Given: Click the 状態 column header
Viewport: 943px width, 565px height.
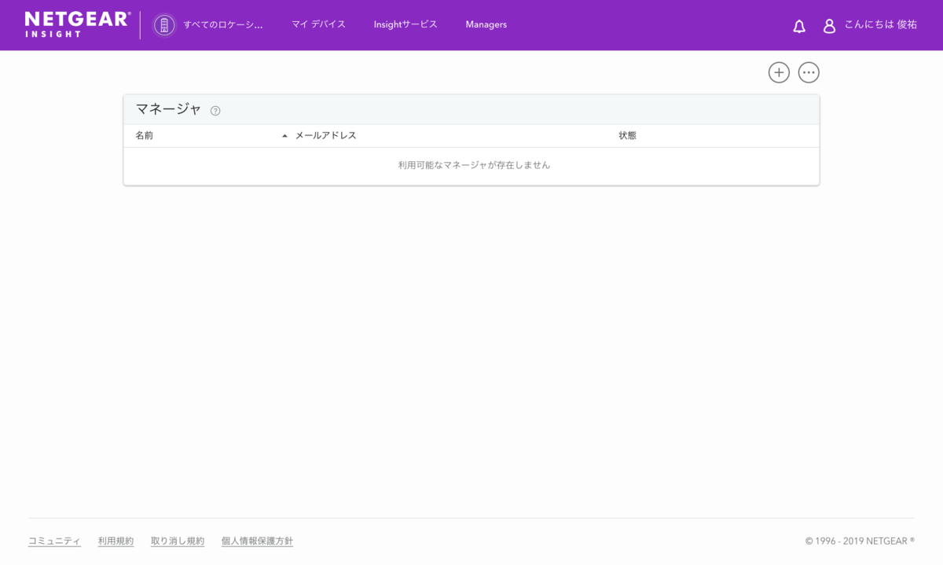Looking at the screenshot, I should tap(627, 136).
